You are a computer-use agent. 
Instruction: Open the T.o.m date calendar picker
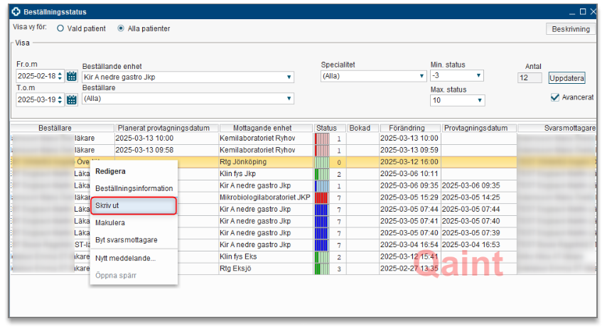click(72, 99)
